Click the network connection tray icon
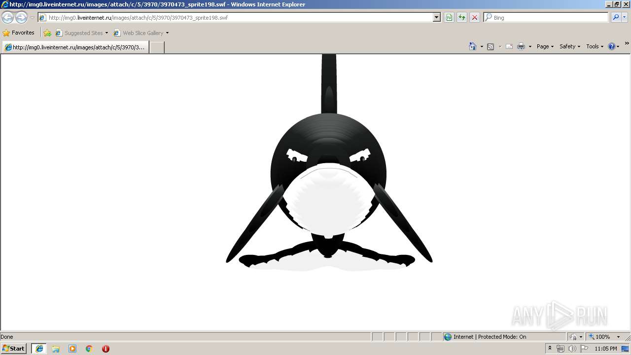Viewport: 631px width, 355px height. 561,349
